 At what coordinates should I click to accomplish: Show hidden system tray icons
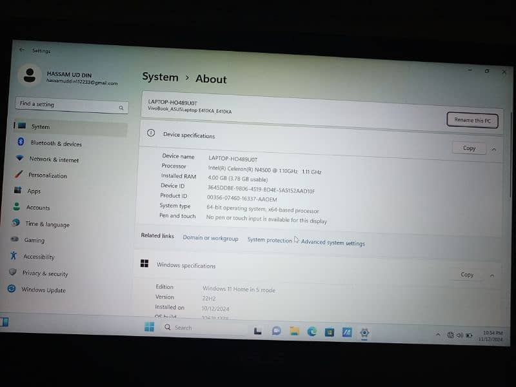[439, 335]
